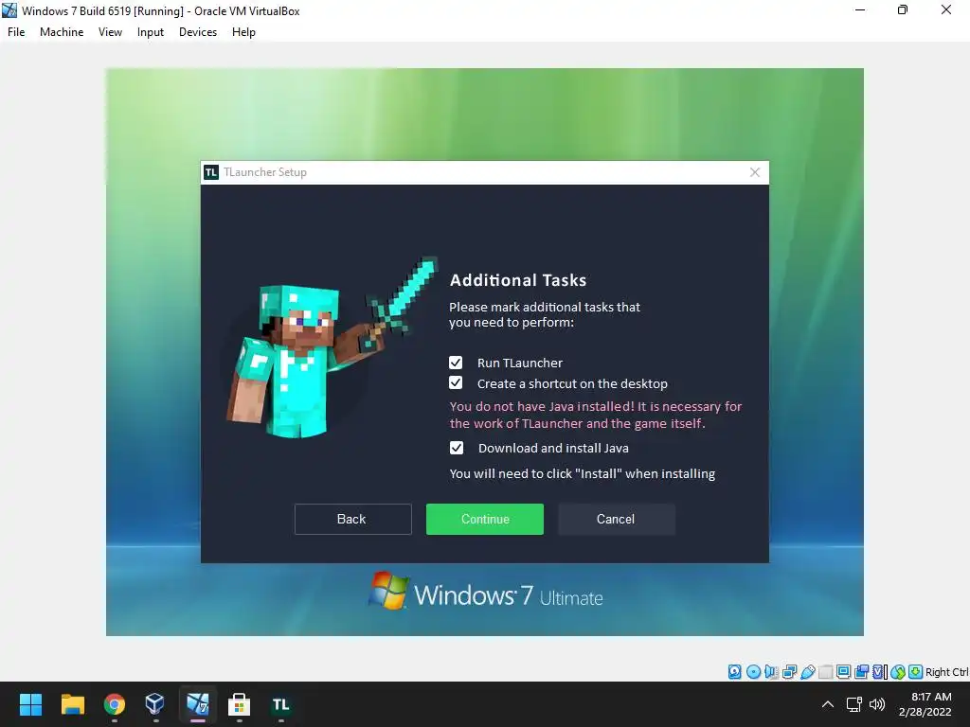Click the TL TLauncher taskbar icon

tap(280, 704)
